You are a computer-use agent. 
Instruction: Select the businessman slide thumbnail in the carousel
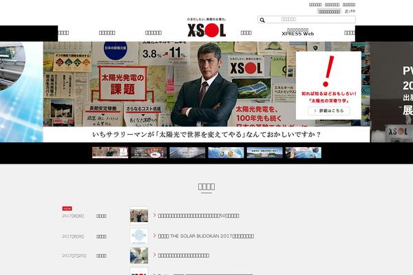(110, 153)
